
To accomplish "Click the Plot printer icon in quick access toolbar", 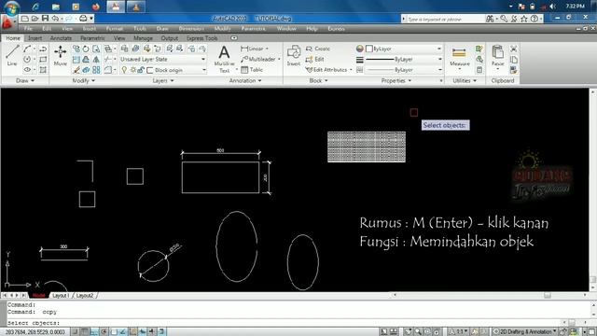I will pyautogui.click(x=83, y=19).
